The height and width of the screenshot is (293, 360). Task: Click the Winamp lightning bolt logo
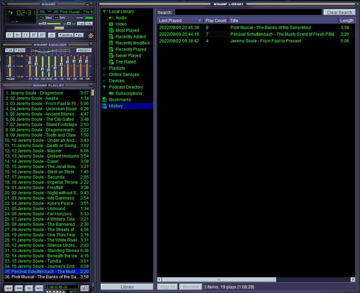pos(91,35)
